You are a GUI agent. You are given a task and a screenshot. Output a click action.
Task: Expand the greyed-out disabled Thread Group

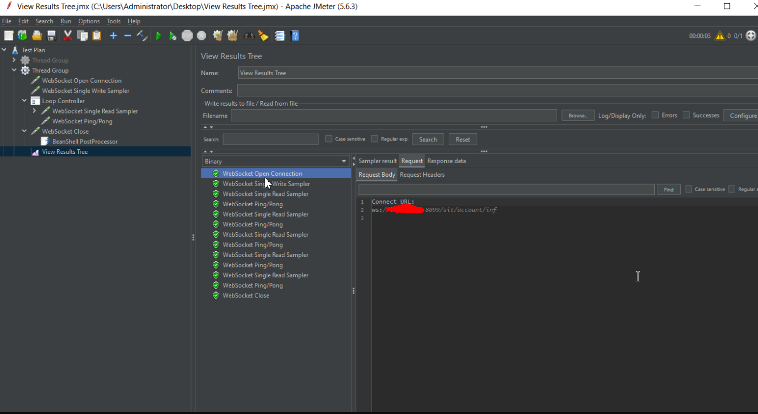[x=14, y=60]
